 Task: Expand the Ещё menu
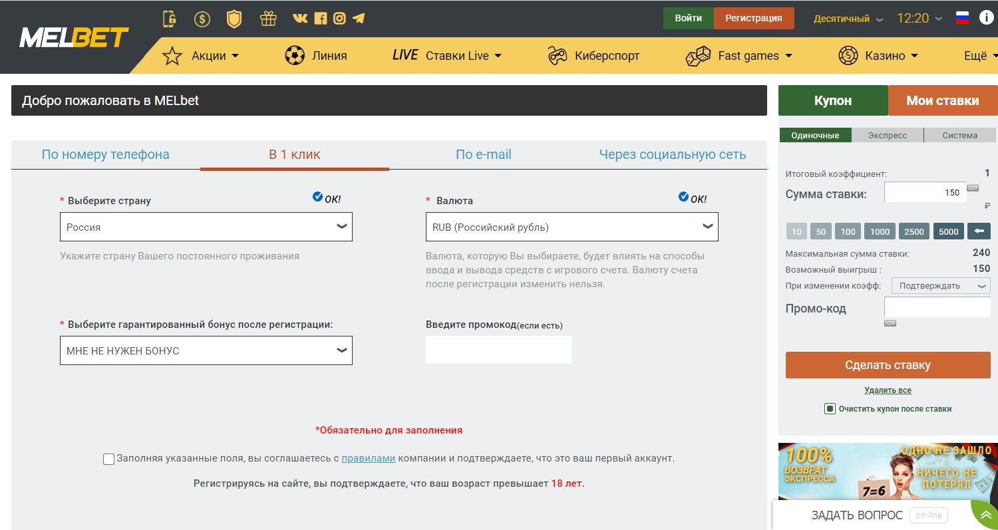pyautogui.click(x=980, y=56)
